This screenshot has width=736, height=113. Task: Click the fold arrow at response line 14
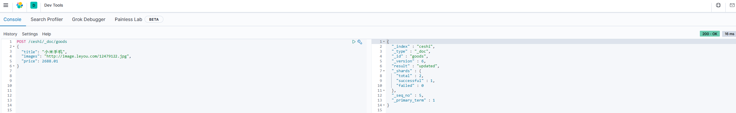tap(384, 105)
